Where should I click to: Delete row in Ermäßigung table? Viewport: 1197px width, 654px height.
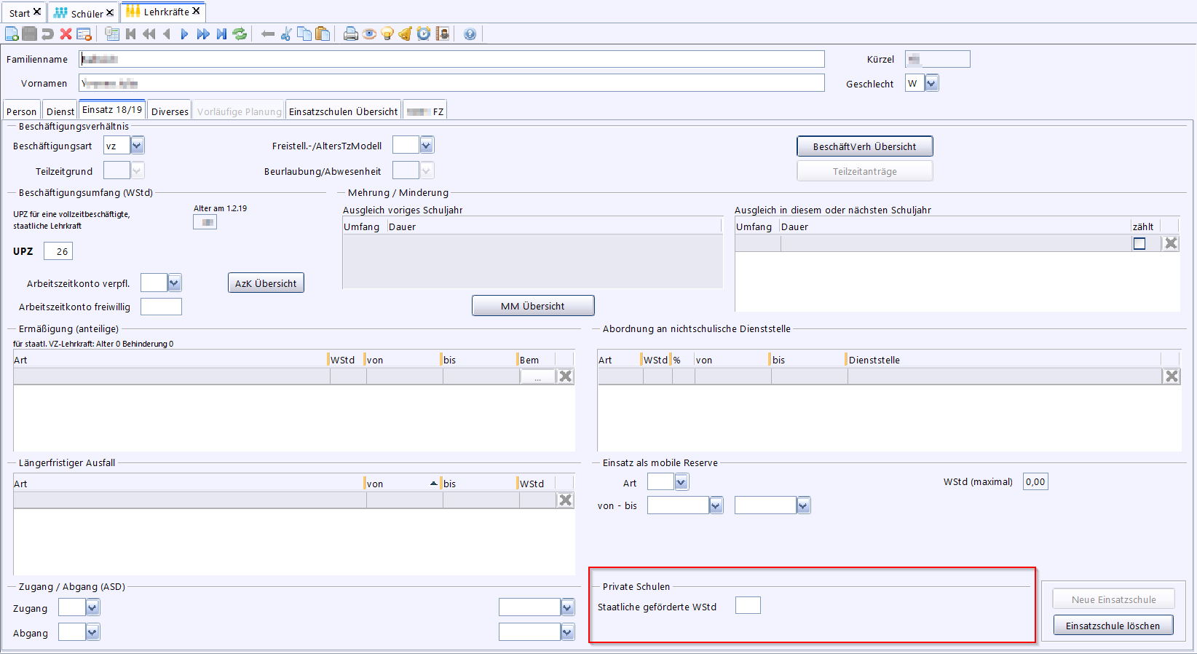tap(566, 376)
